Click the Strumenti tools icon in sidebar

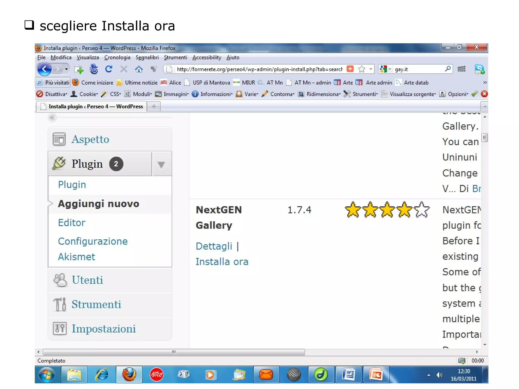[60, 304]
